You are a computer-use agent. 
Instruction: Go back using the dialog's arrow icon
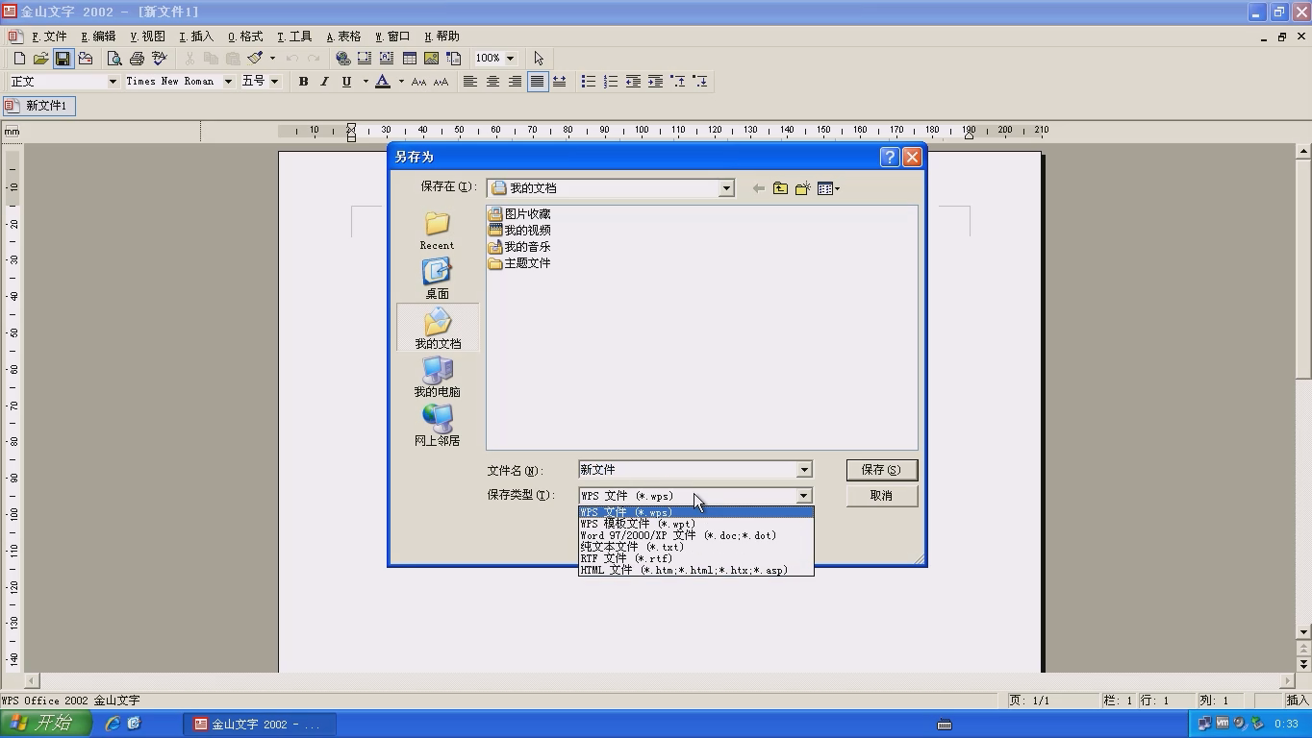758,188
